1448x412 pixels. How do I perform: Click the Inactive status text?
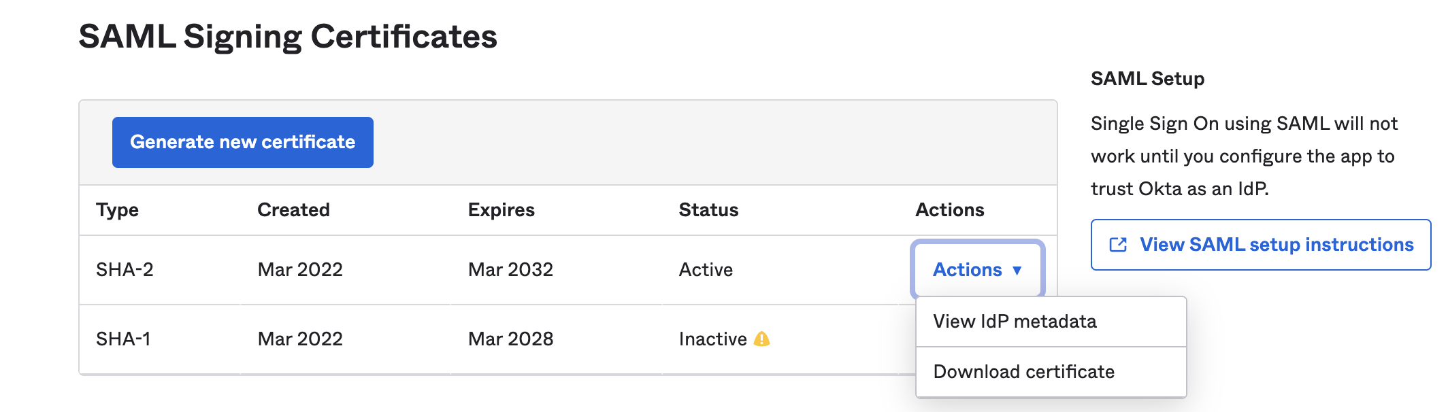coord(712,339)
